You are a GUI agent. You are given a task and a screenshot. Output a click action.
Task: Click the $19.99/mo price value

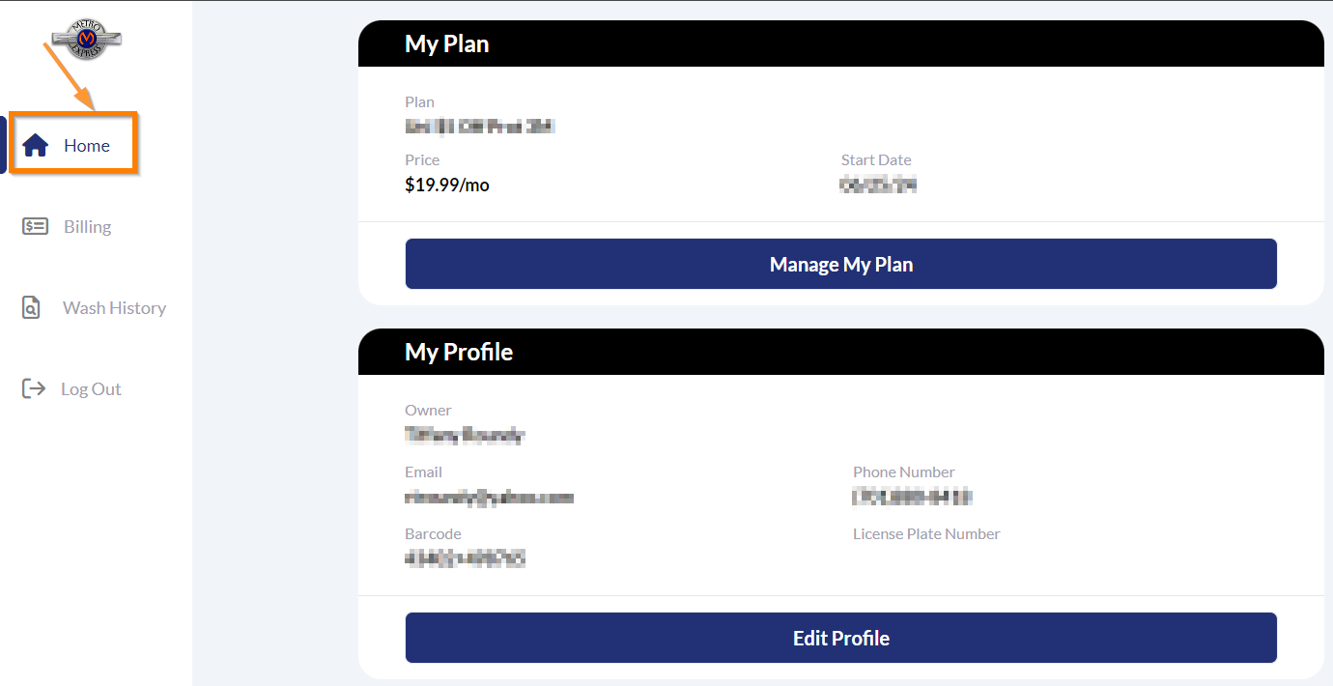[x=447, y=185]
